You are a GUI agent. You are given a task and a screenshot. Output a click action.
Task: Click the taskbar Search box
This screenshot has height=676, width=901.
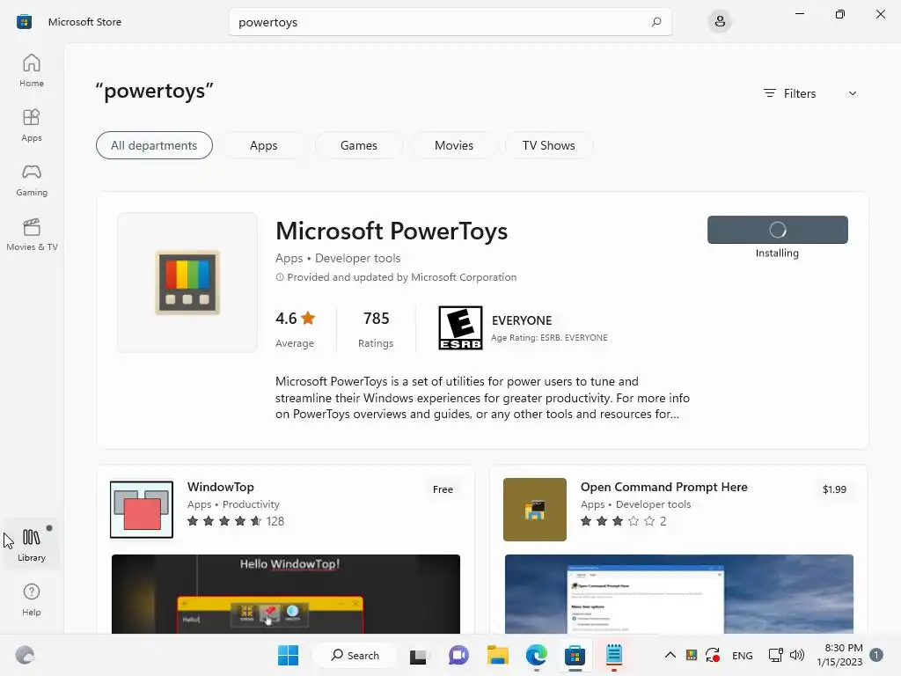click(355, 655)
